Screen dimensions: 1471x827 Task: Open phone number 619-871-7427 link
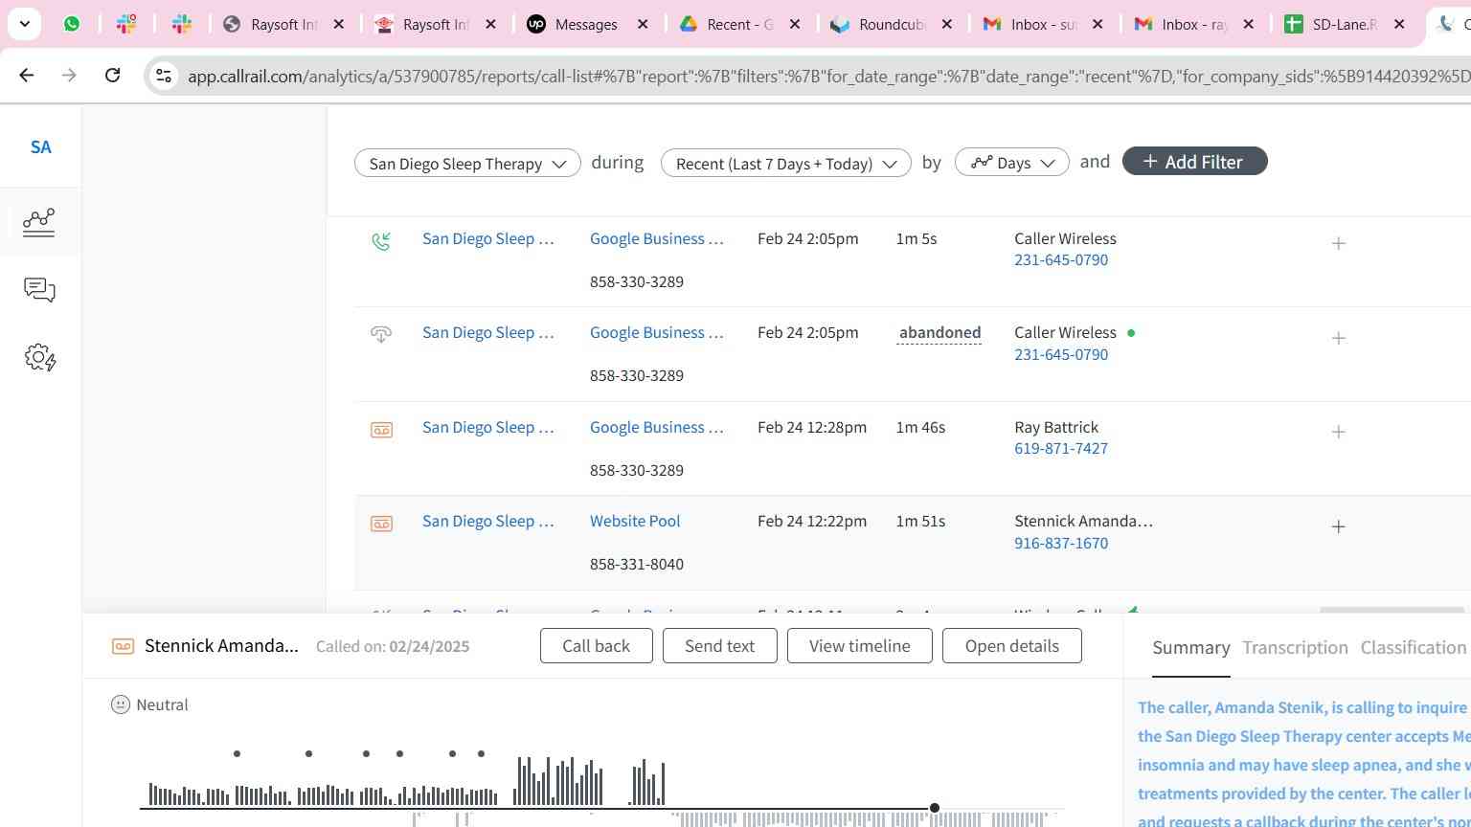pyautogui.click(x=1061, y=449)
